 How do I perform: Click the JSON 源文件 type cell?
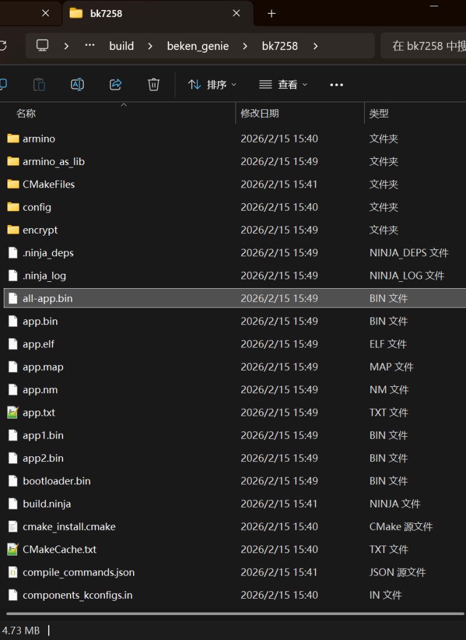point(397,572)
